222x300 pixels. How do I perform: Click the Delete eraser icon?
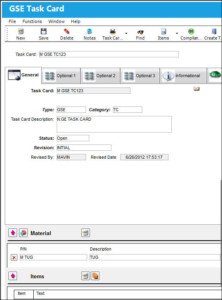coord(67,31)
